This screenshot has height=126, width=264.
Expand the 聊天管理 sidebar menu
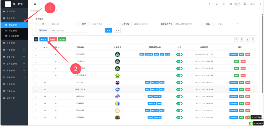[x=14, y=77]
